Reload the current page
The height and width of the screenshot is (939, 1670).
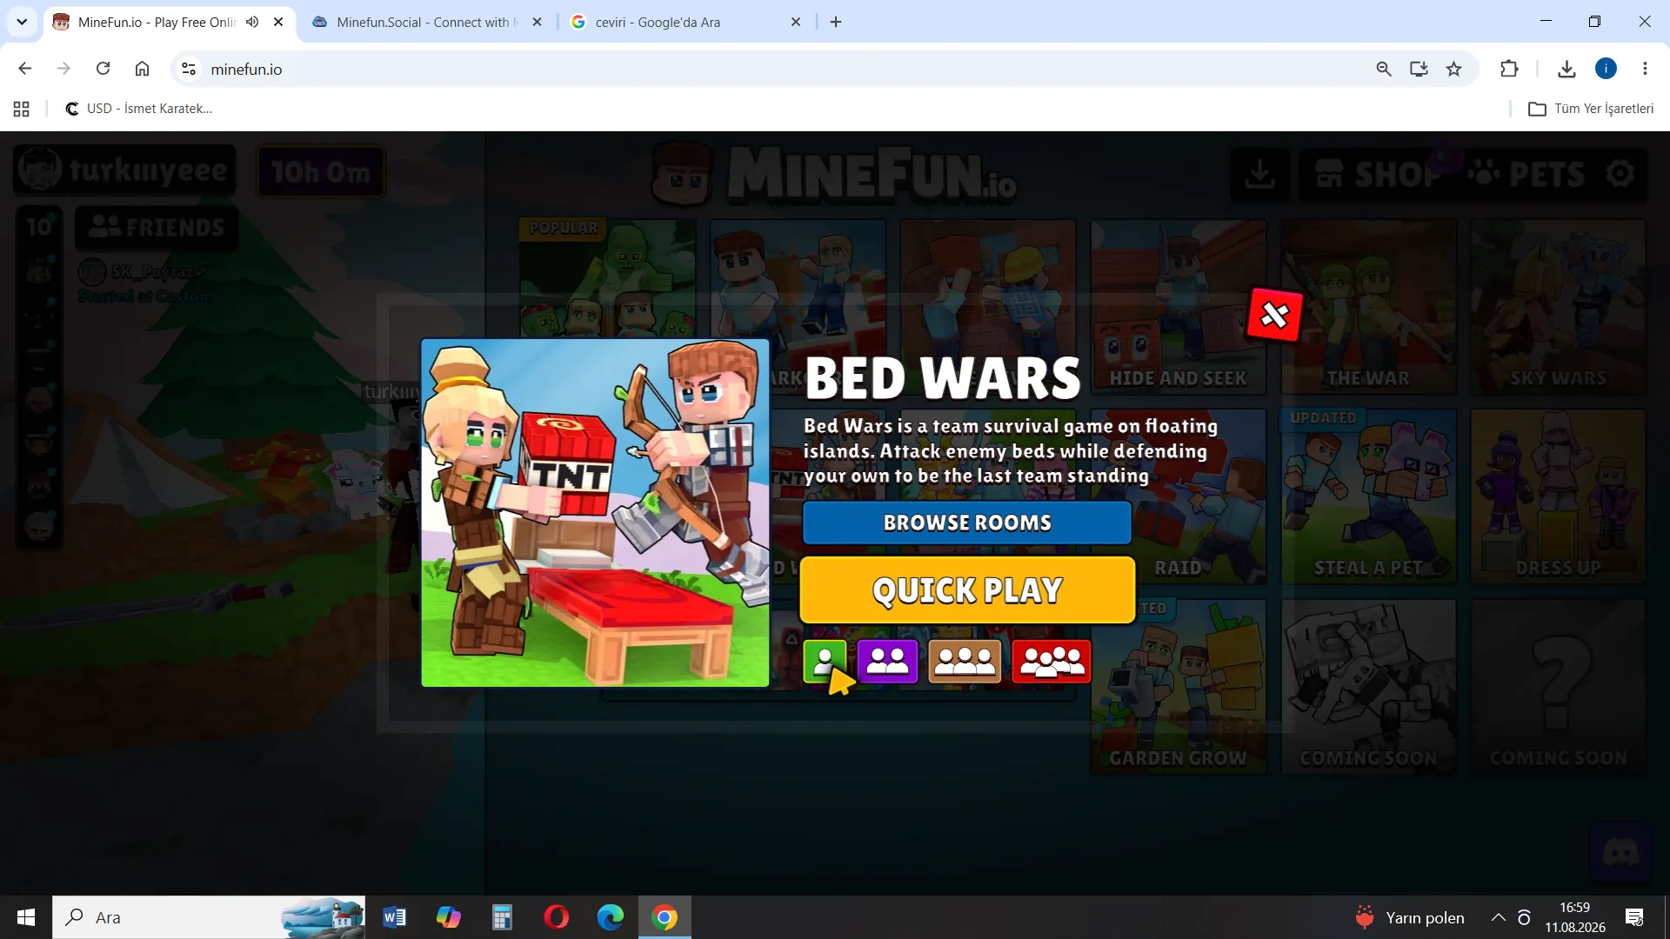click(x=103, y=69)
